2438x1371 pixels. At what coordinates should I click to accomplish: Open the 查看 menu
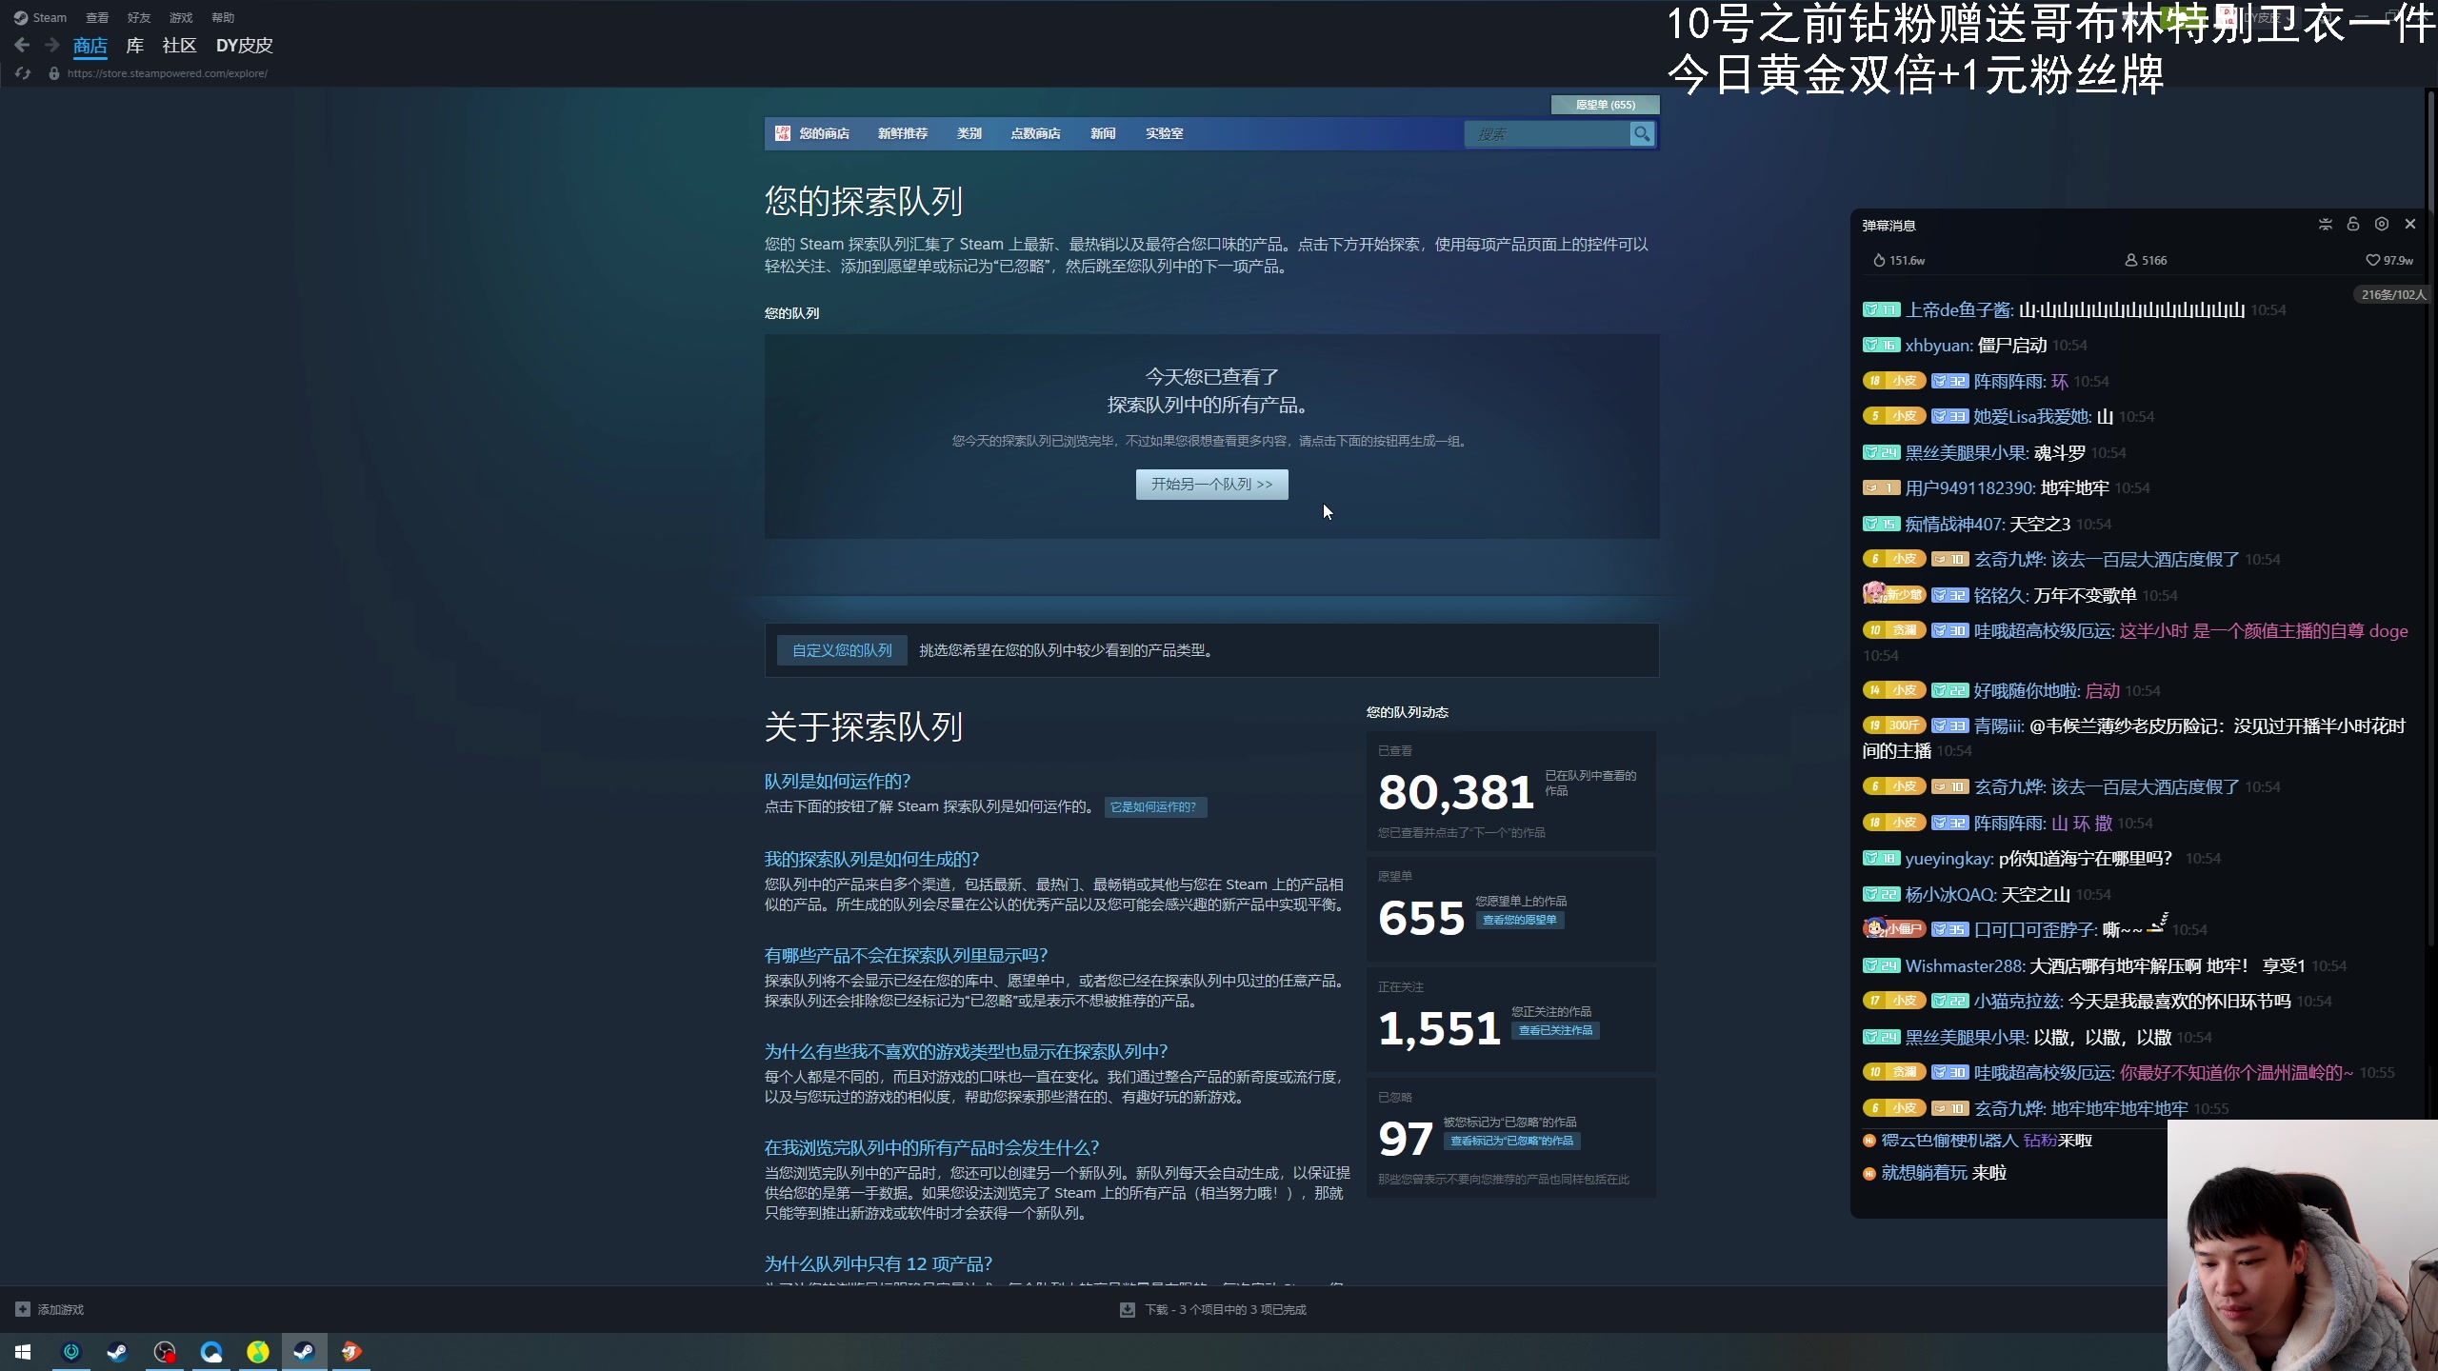(97, 17)
